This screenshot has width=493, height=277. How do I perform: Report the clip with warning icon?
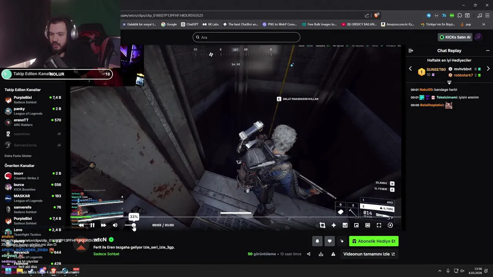click(333, 254)
